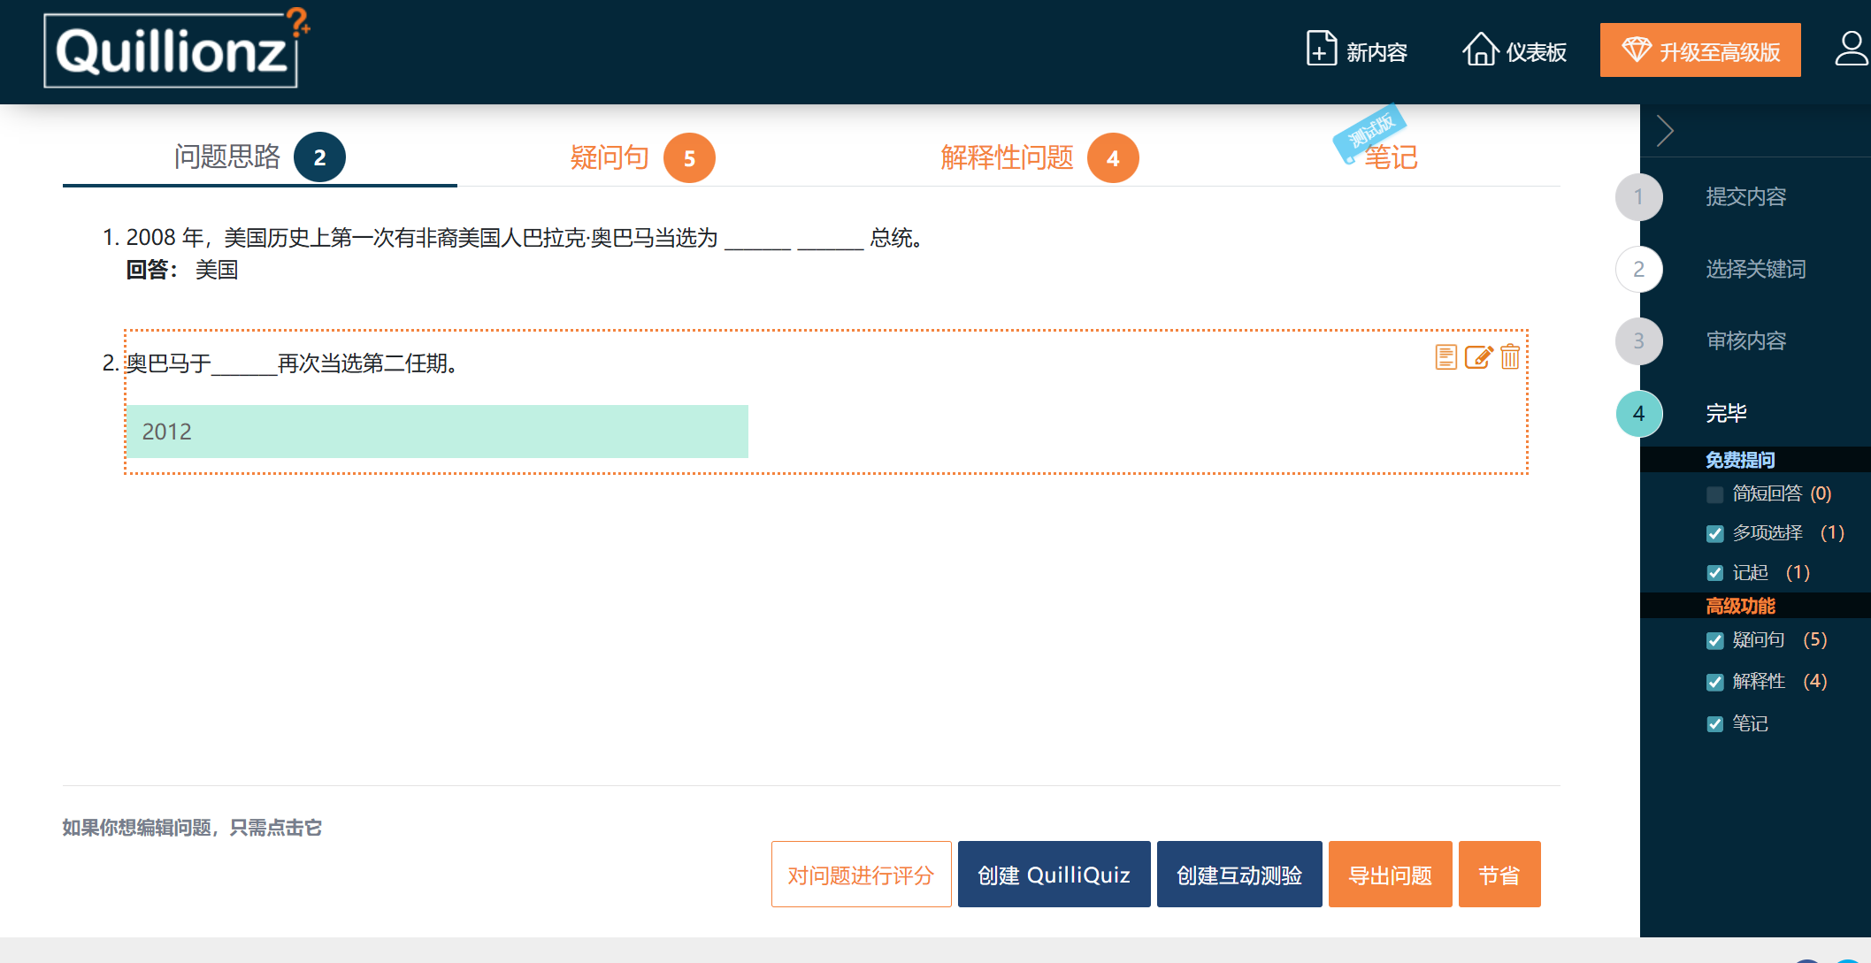The width and height of the screenshot is (1871, 963).
Task: Collapse the sidebar using the arrow chevron
Action: tap(1664, 130)
